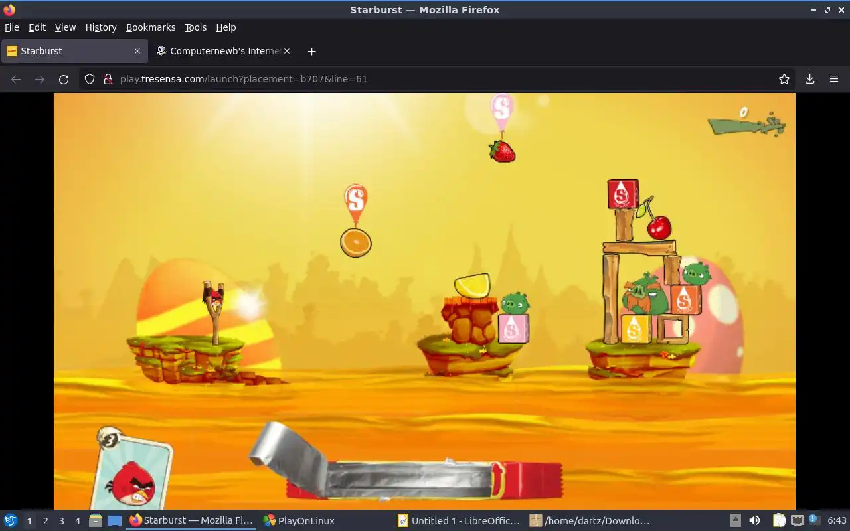Open the Firefox hamburger application menu
The image size is (850, 531).
click(x=834, y=79)
